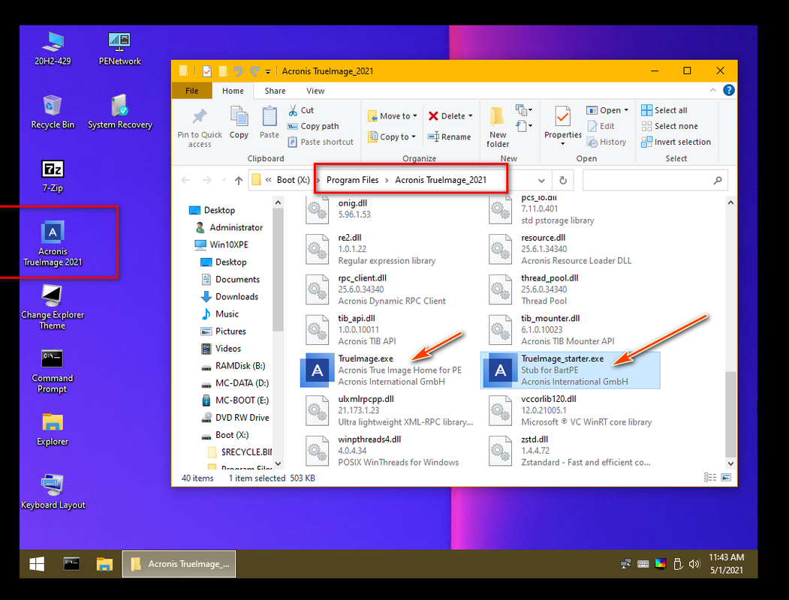This screenshot has height=600, width=789.
Task: Open the Windows Start button
Action: point(37,564)
